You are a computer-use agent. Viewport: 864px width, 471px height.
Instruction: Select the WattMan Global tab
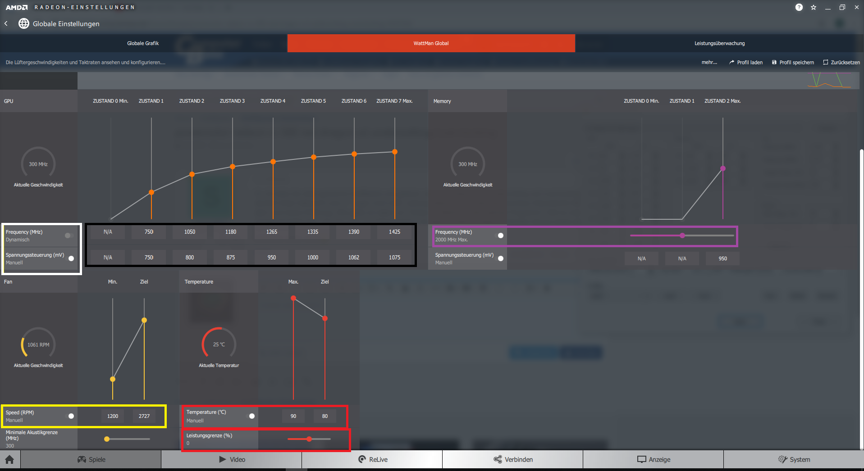coord(431,43)
